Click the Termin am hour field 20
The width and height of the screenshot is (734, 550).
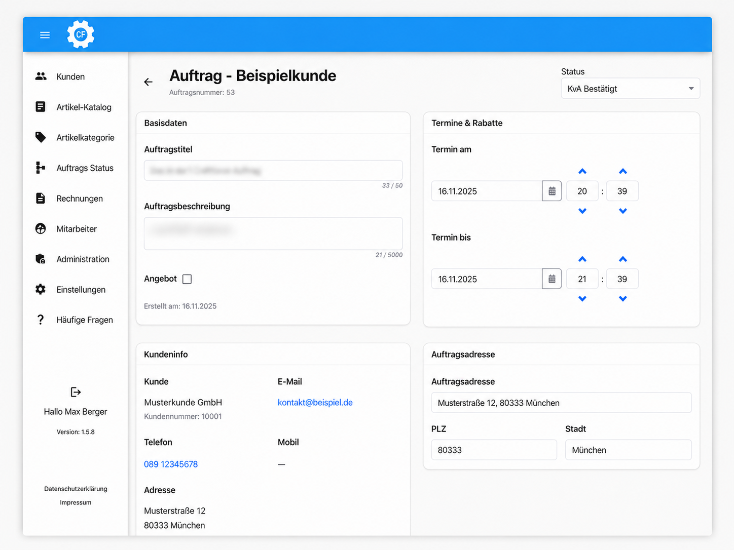click(x=582, y=191)
